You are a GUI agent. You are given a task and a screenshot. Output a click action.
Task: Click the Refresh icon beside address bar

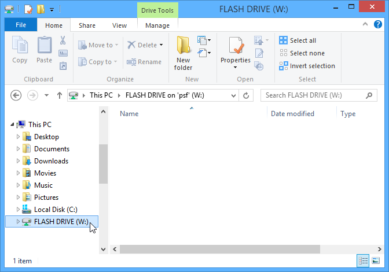246,95
